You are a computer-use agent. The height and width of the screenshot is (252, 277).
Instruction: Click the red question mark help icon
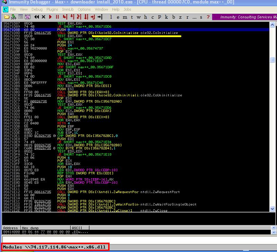tap(208, 17)
